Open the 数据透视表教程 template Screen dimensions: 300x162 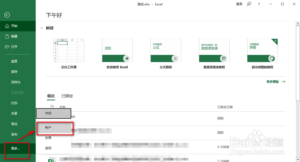[x=214, y=54]
